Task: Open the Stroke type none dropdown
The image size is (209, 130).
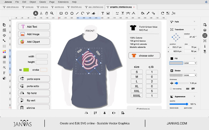Action: pos(190,75)
